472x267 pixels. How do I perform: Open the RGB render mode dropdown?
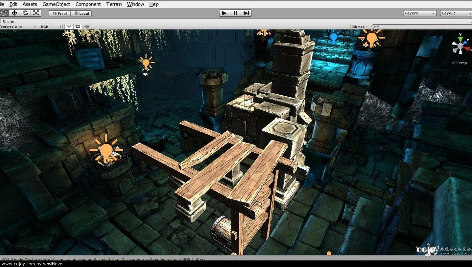[x=51, y=27]
